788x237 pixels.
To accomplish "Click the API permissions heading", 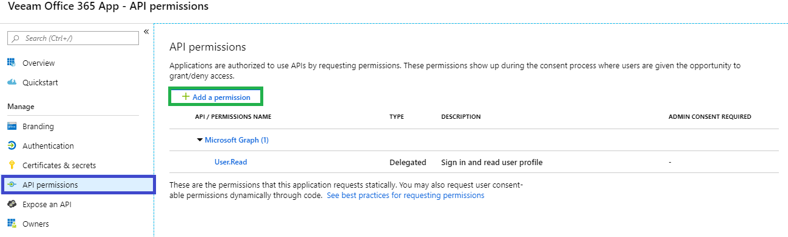I will click(x=207, y=47).
